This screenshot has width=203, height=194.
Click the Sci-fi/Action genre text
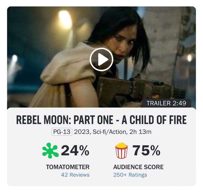pos(106,132)
